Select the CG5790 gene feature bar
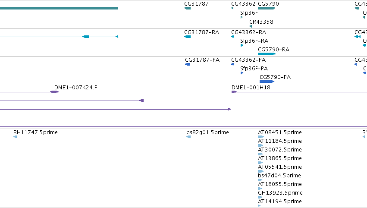Image resolution: width=367 pixels, height=208 pixels. pyautogui.click(x=267, y=8)
